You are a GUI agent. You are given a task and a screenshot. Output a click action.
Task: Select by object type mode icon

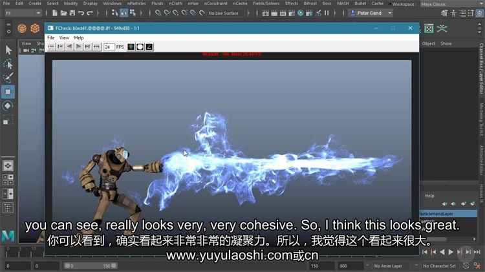pyautogui.click(x=124, y=13)
